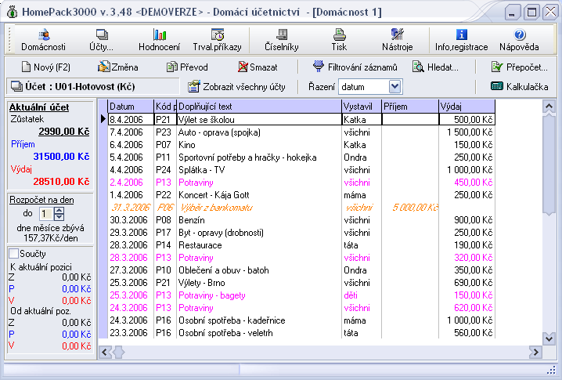The width and height of the screenshot is (562, 380).
Task: Open Filtrování záznamů filter
Action: click(x=355, y=67)
